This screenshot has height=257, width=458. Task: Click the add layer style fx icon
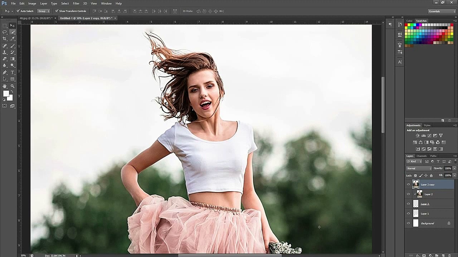tap(418, 255)
